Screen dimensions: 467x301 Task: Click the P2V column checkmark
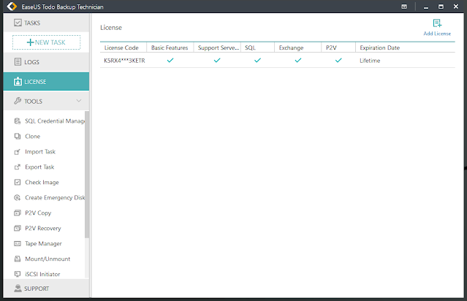coord(338,60)
